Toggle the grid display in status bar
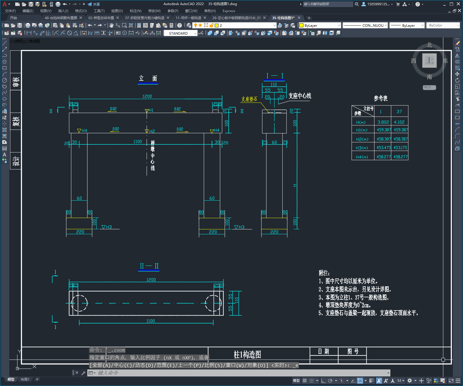The height and width of the screenshot is (386, 463). pos(305,381)
